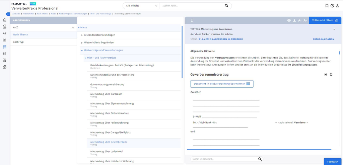Viewport: 343px width, 165px height.
Task: Open the §§ laws sidebar icon
Action: [5, 53]
